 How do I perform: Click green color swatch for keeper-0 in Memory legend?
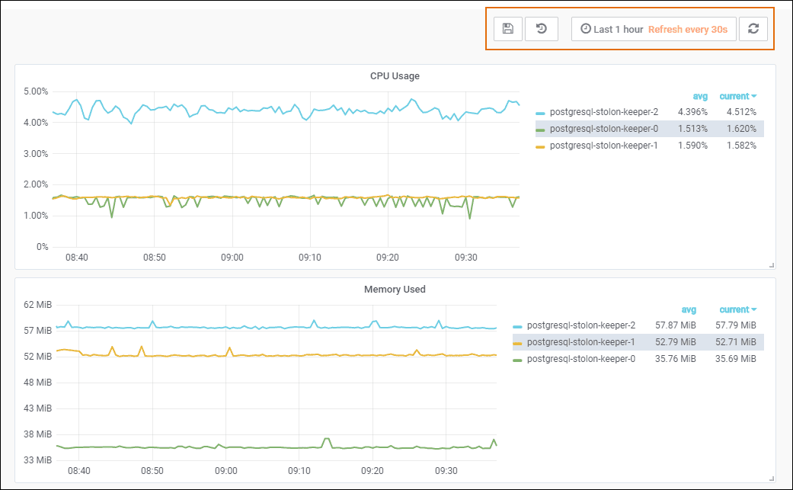tap(518, 360)
